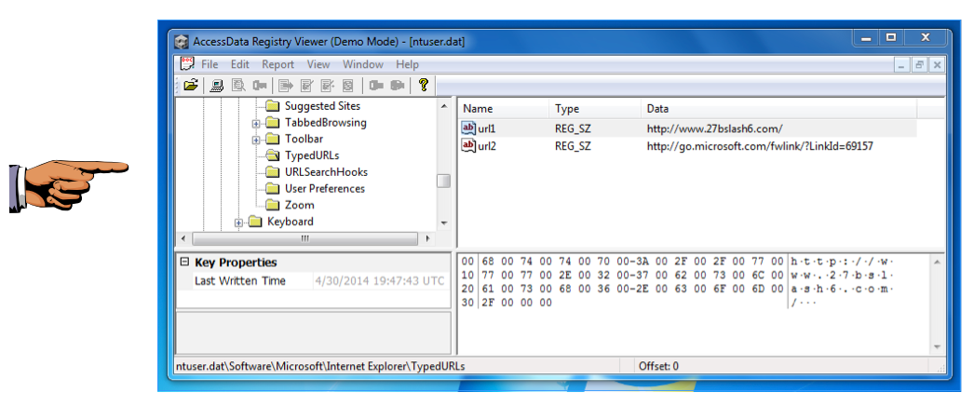Click the hex pane scroll down arrow
Viewport: 974px width, 405px height.
pyautogui.click(x=937, y=347)
